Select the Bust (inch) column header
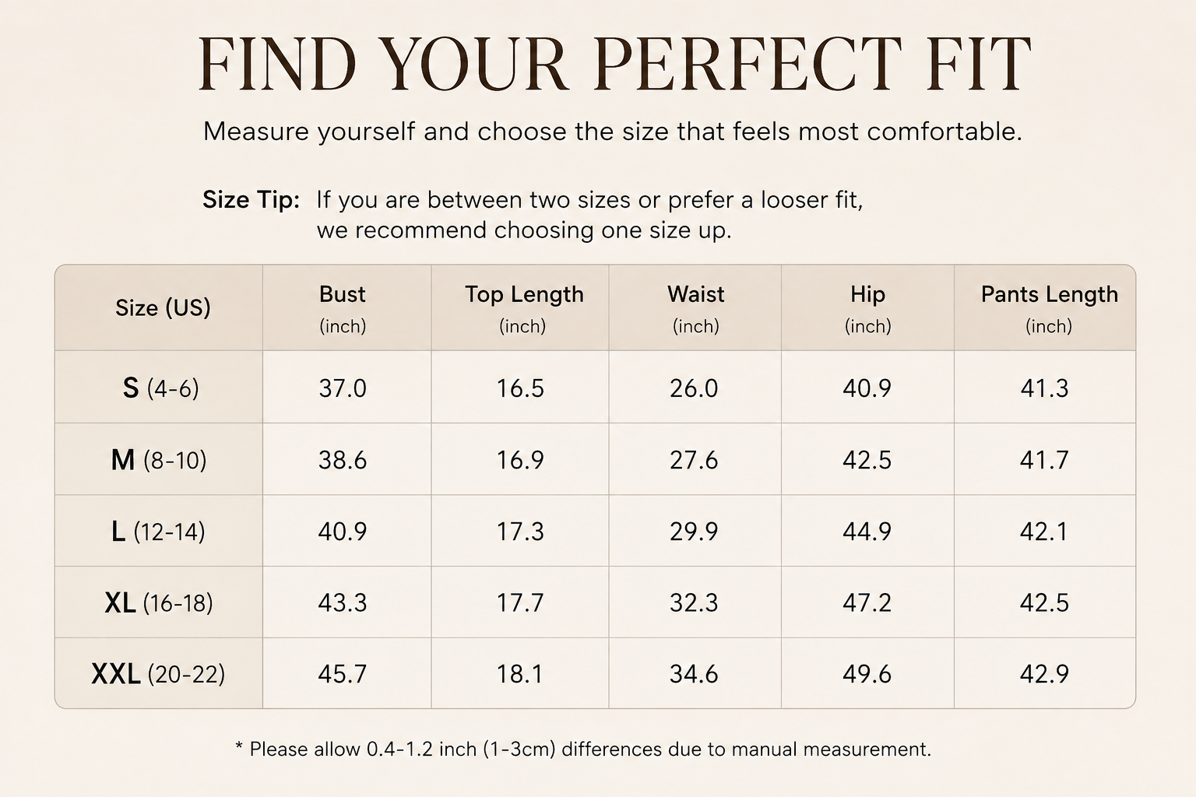1196x797 pixels. coord(343,307)
